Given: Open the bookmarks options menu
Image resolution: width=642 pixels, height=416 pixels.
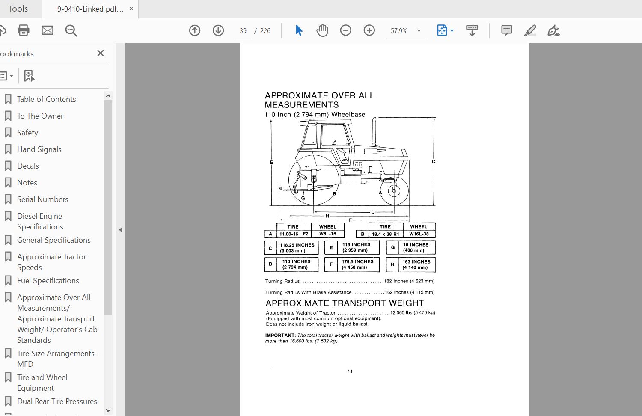Looking at the screenshot, I should tap(7, 75).
